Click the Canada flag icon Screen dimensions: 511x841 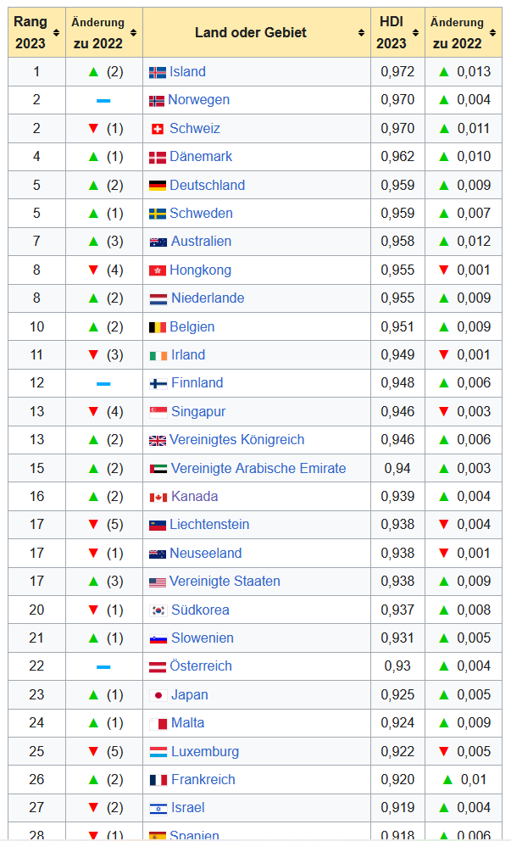158,497
